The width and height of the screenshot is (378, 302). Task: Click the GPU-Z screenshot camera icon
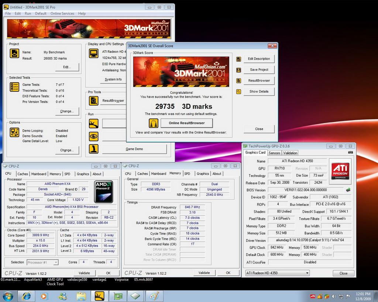351,152
